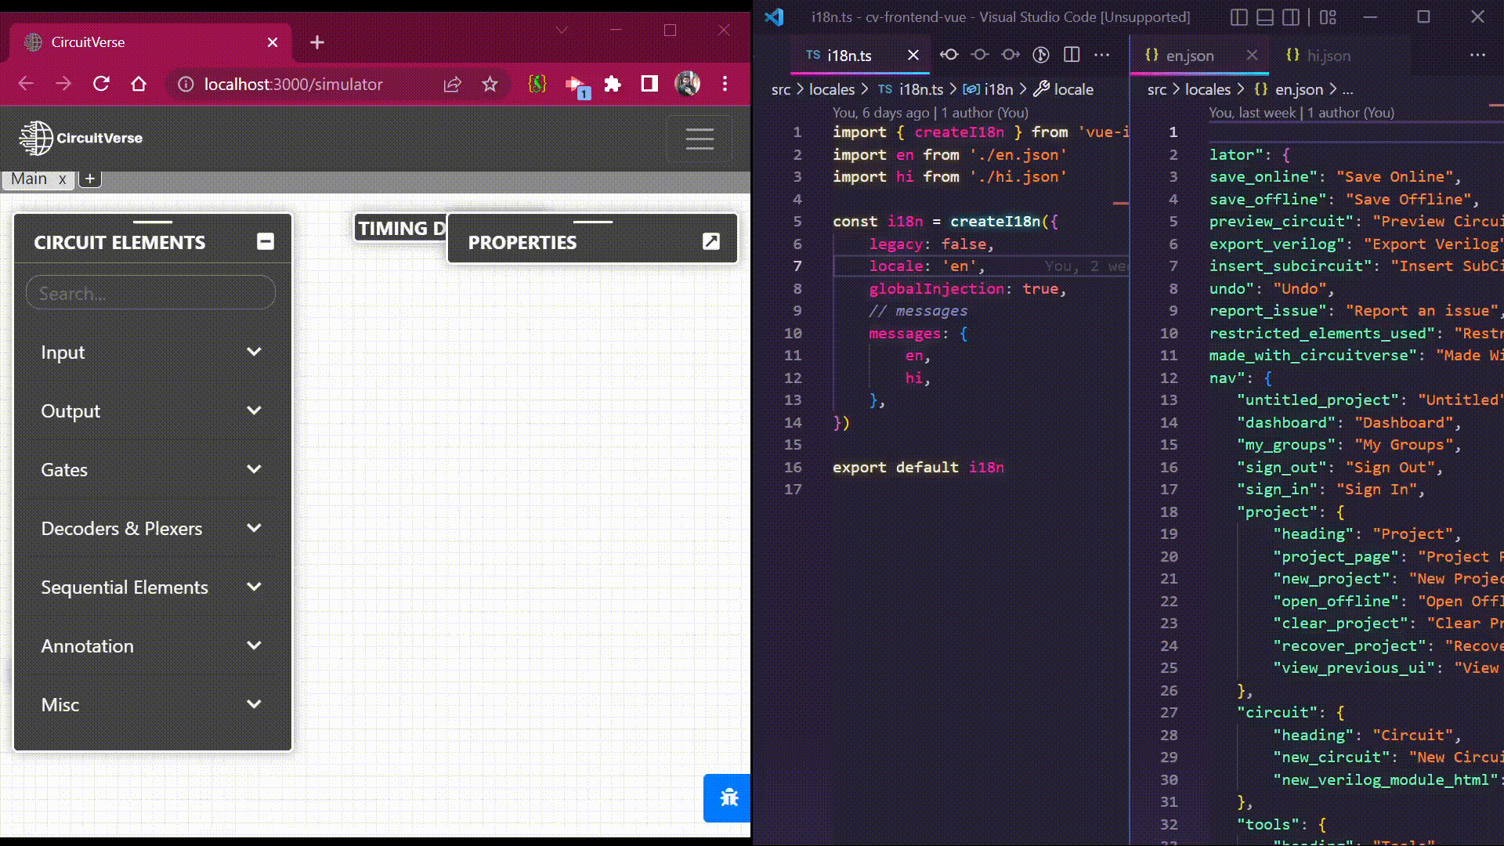Open the git timeline clock icon
1504x846 pixels.
click(x=1040, y=55)
